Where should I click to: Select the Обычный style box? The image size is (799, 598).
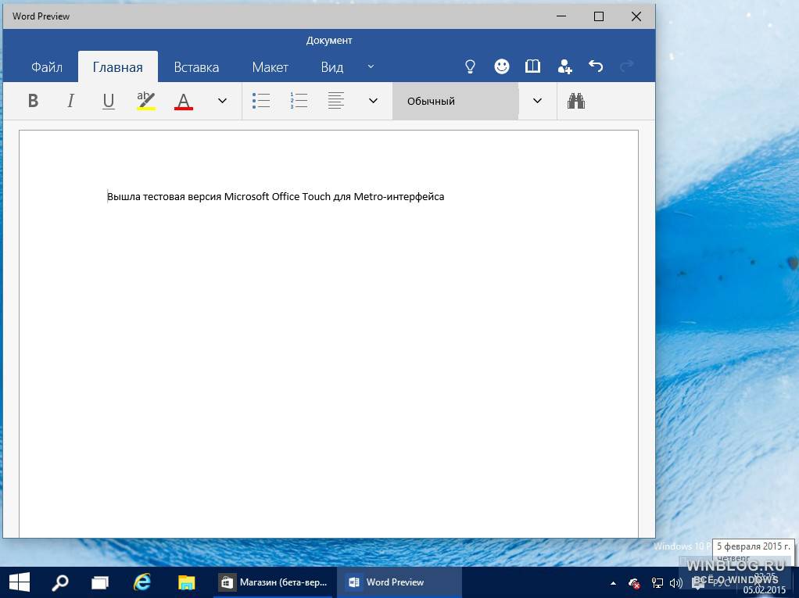455,102
